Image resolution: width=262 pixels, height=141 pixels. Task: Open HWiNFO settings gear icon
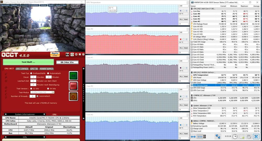249,137
